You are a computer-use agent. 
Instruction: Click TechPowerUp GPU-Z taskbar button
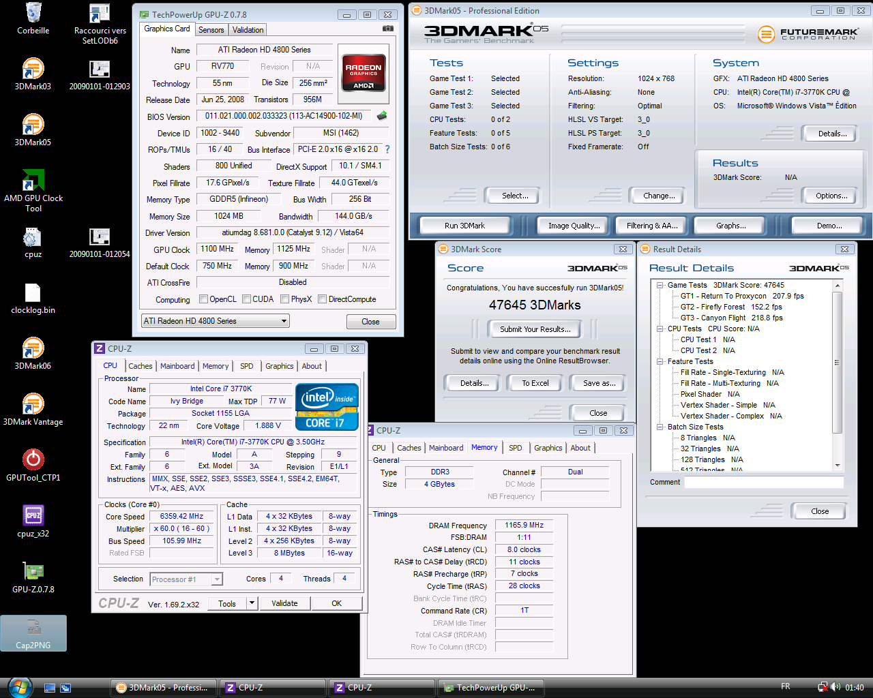coord(491,688)
